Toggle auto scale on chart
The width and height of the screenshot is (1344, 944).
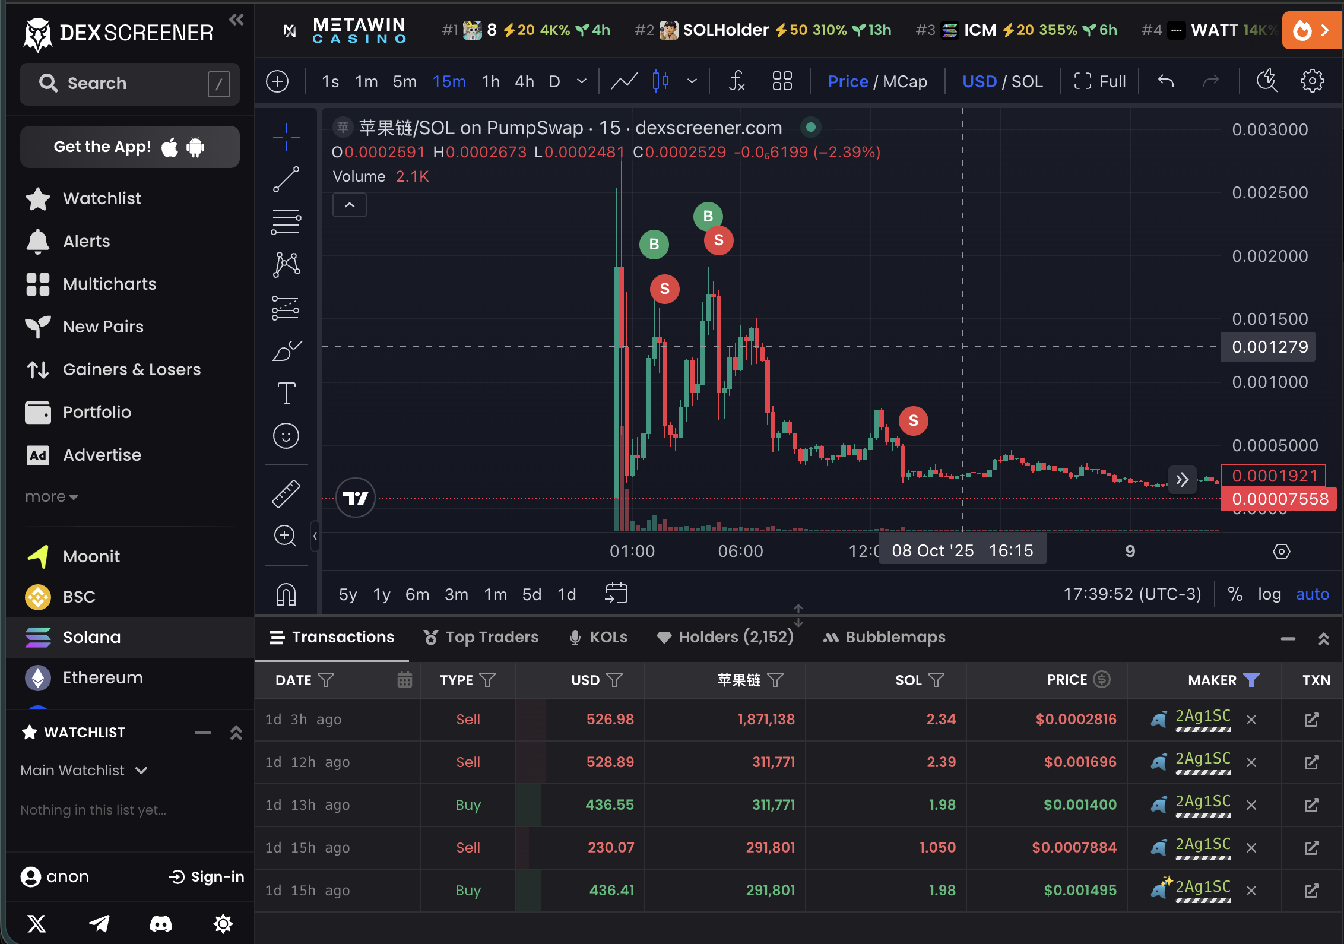(x=1312, y=594)
